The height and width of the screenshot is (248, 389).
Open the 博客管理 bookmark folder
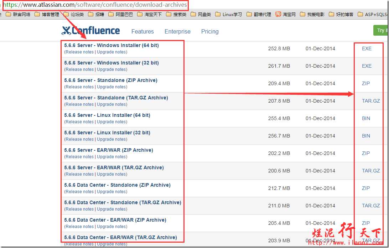47,14
